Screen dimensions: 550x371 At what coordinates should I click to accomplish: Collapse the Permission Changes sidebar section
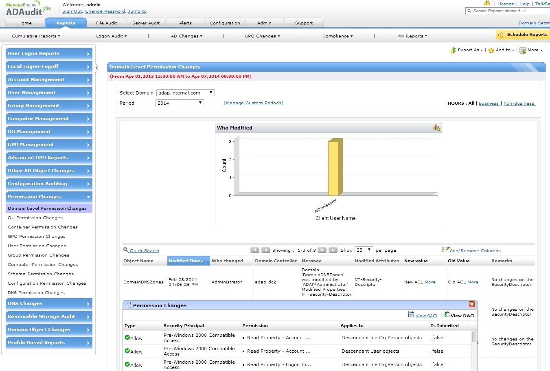pos(49,197)
